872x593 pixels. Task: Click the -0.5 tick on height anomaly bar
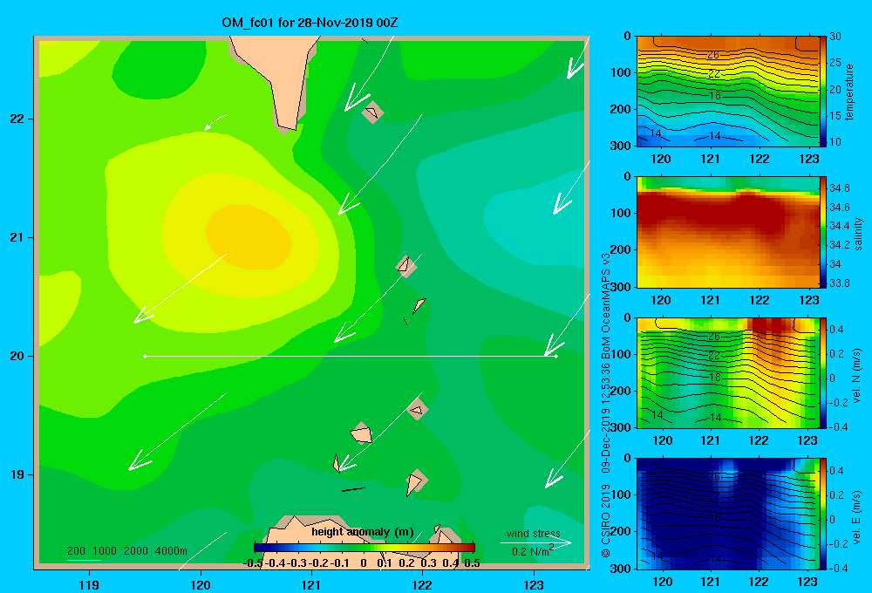tap(253, 563)
